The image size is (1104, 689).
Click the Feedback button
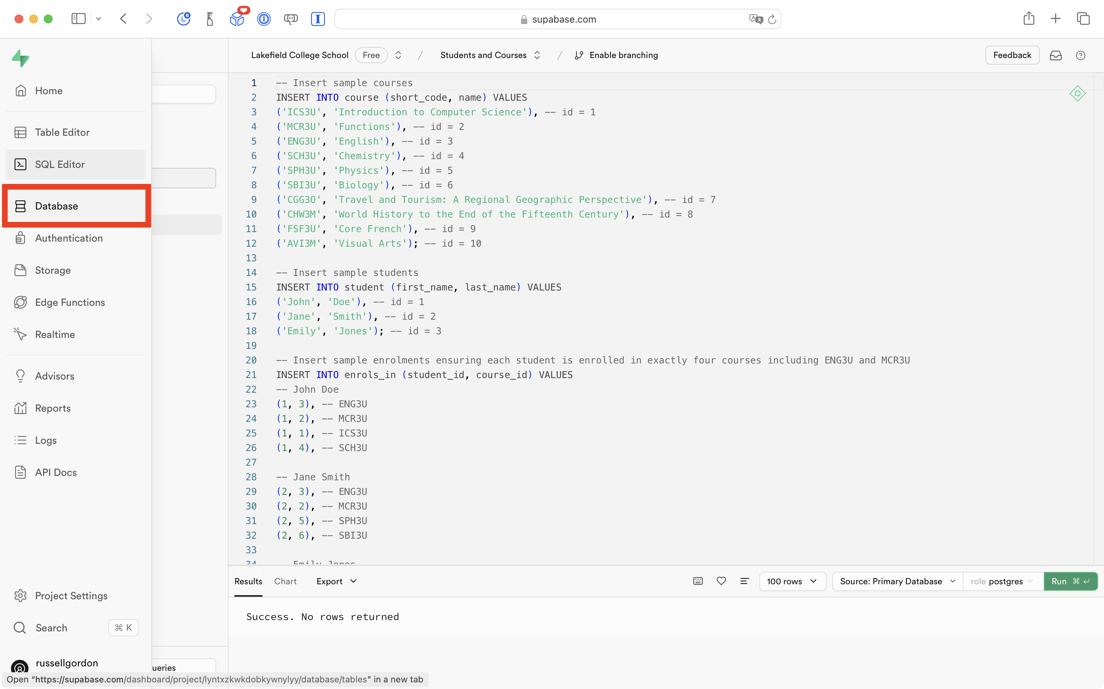click(1012, 55)
